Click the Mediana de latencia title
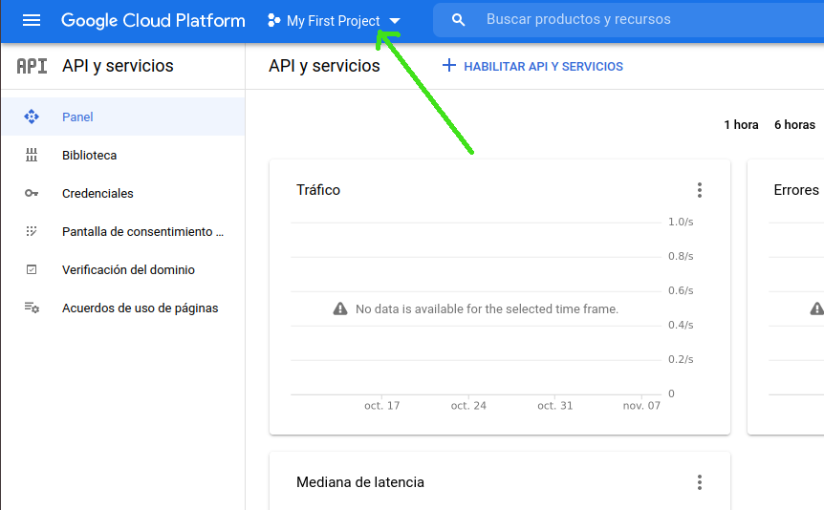The image size is (824, 510). [360, 482]
